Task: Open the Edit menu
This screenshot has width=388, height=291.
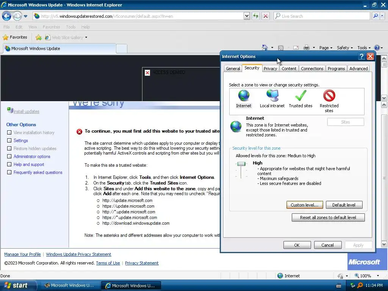Action: (19, 27)
